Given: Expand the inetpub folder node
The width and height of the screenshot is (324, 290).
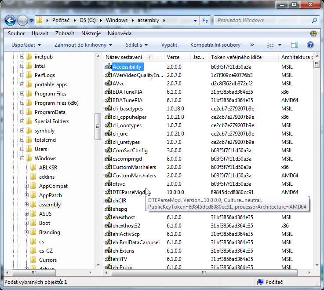Looking at the screenshot, I should click(22, 56).
